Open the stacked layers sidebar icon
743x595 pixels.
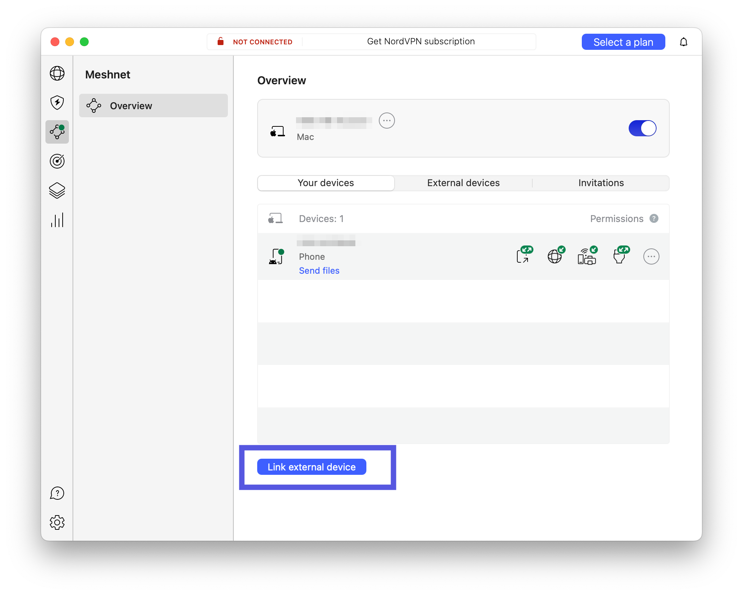(x=57, y=191)
